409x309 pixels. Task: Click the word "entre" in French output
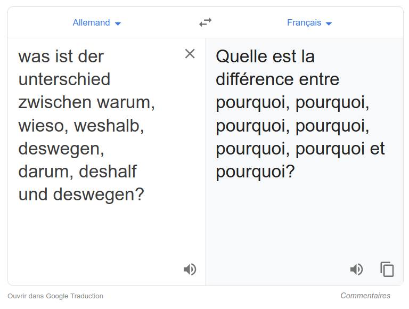click(319, 79)
